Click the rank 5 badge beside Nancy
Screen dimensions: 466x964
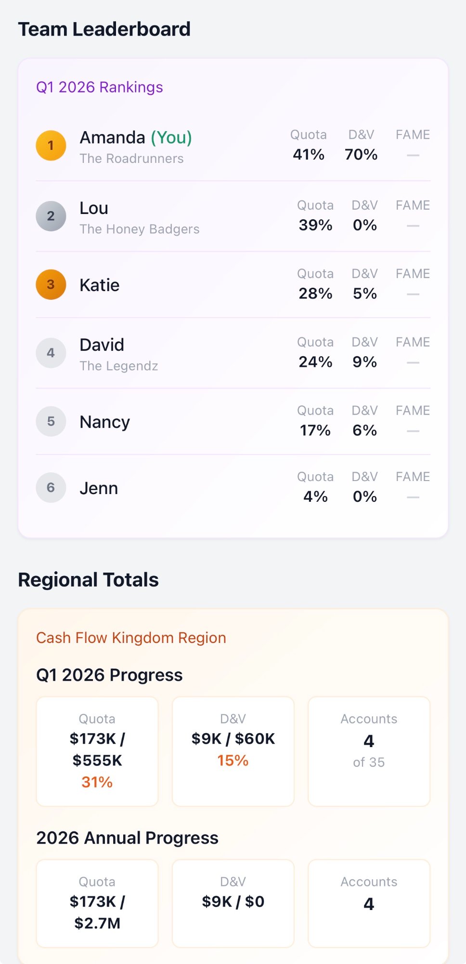click(x=51, y=421)
